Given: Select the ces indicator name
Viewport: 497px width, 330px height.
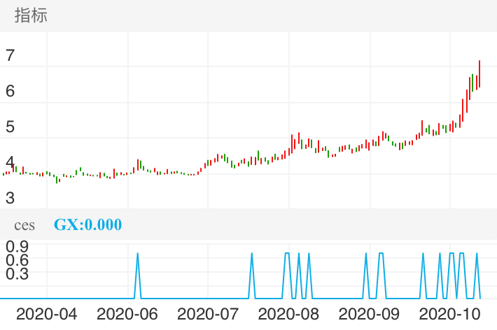Looking at the screenshot, I should 24,225.
